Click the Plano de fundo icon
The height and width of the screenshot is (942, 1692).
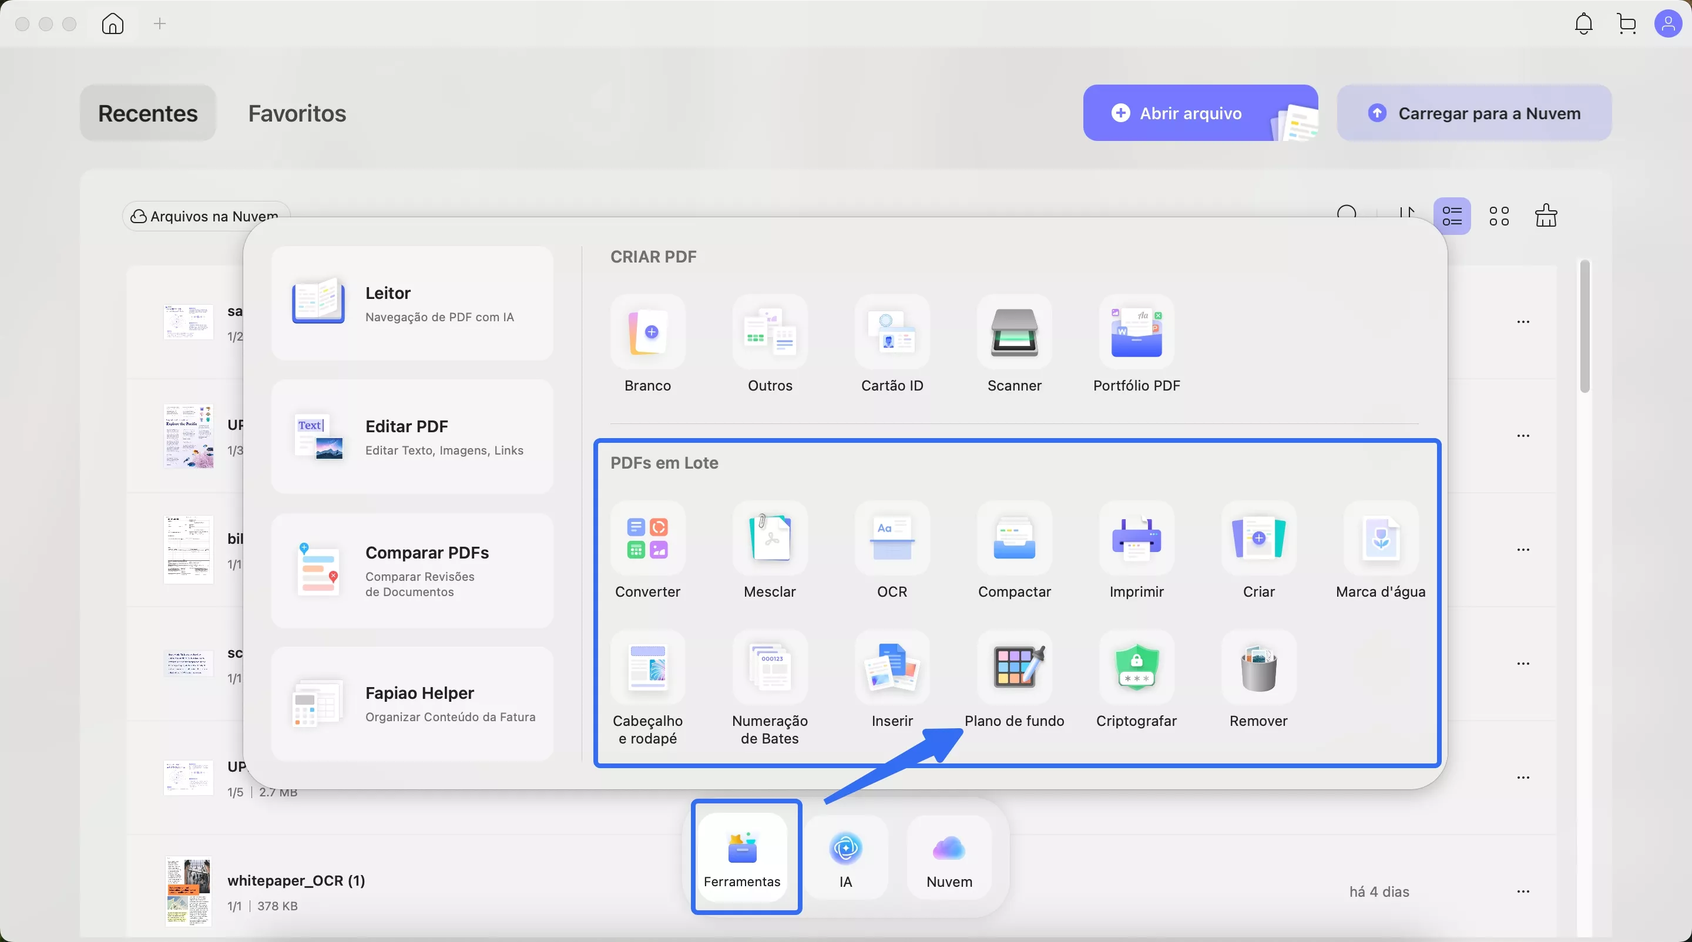click(x=1013, y=668)
